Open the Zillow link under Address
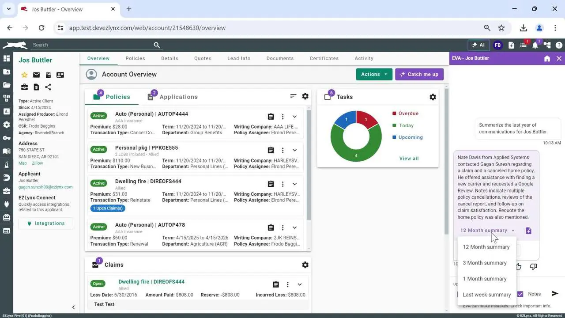 [x=37, y=163]
